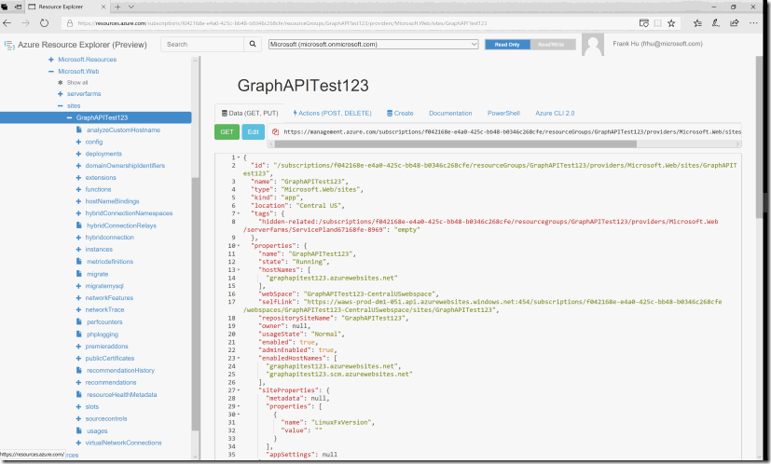Switch to the Create tab
Image resolution: width=771 pixels, height=464 pixels.
(x=400, y=113)
